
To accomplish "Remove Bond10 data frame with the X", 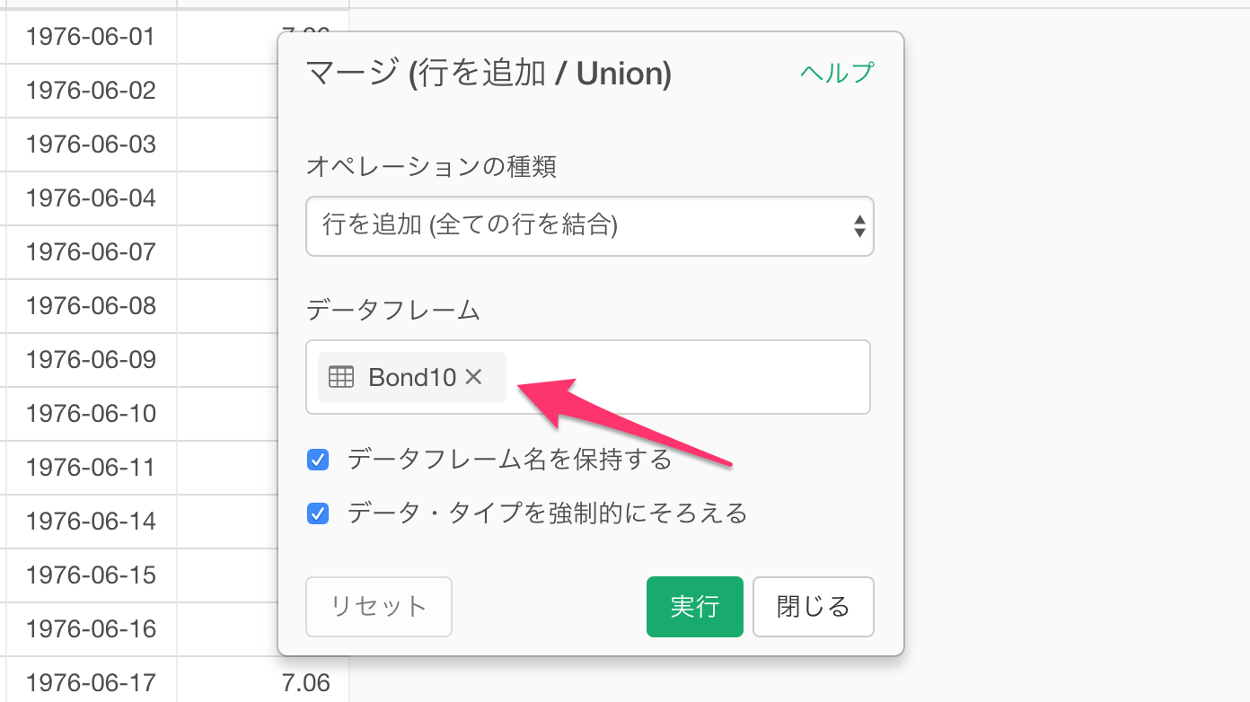I will 474,377.
